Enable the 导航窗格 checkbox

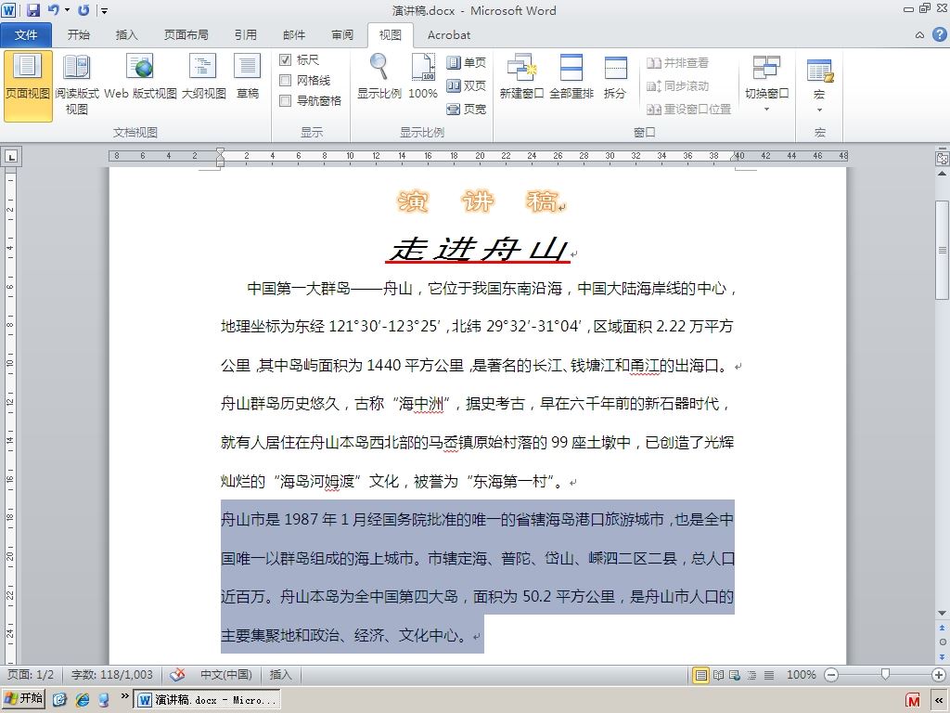pyautogui.click(x=286, y=100)
